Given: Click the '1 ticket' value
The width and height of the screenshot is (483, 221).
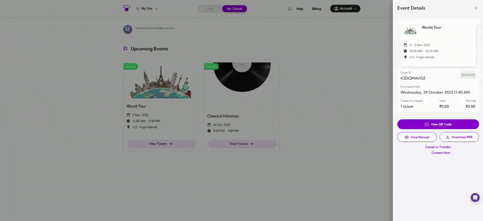Looking at the screenshot, I should (x=407, y=106).
